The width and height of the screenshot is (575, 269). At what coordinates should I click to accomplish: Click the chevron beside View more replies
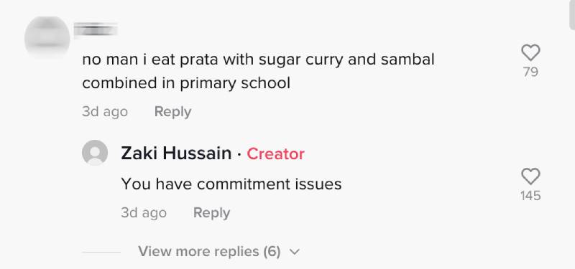(295, 252)
